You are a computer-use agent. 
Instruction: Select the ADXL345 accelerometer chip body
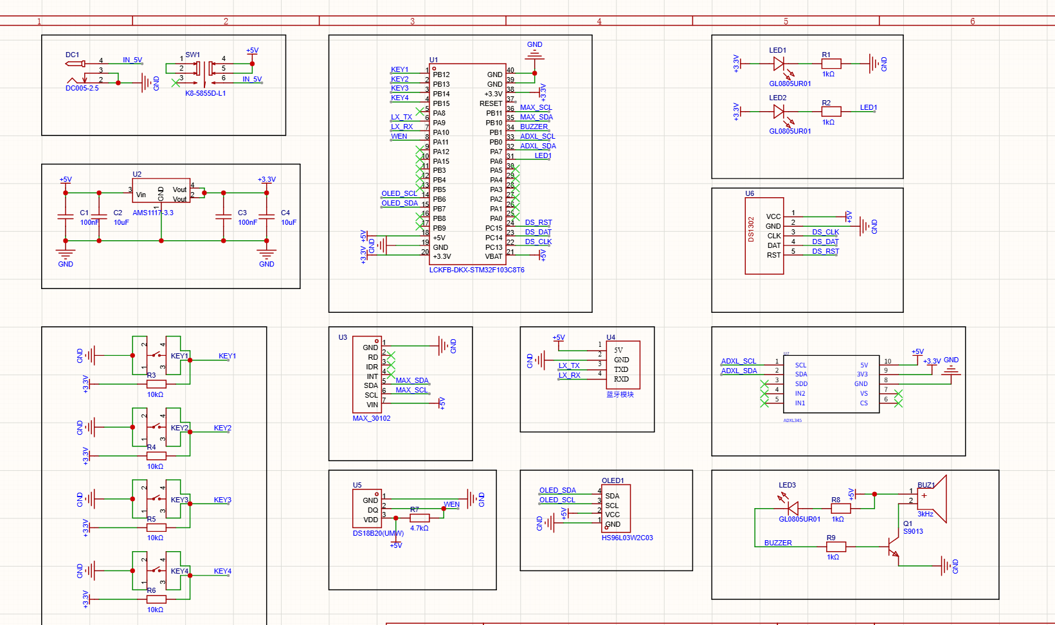pyautogui.click(x=831, y=383)
